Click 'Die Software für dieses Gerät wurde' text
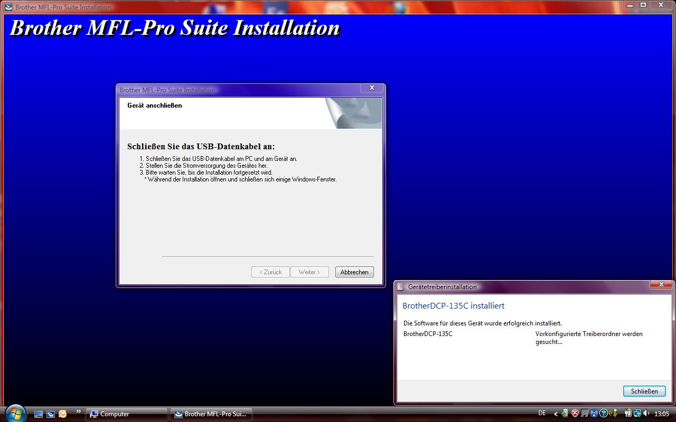The height and width of the screenshot is (422, 676). 482,323
